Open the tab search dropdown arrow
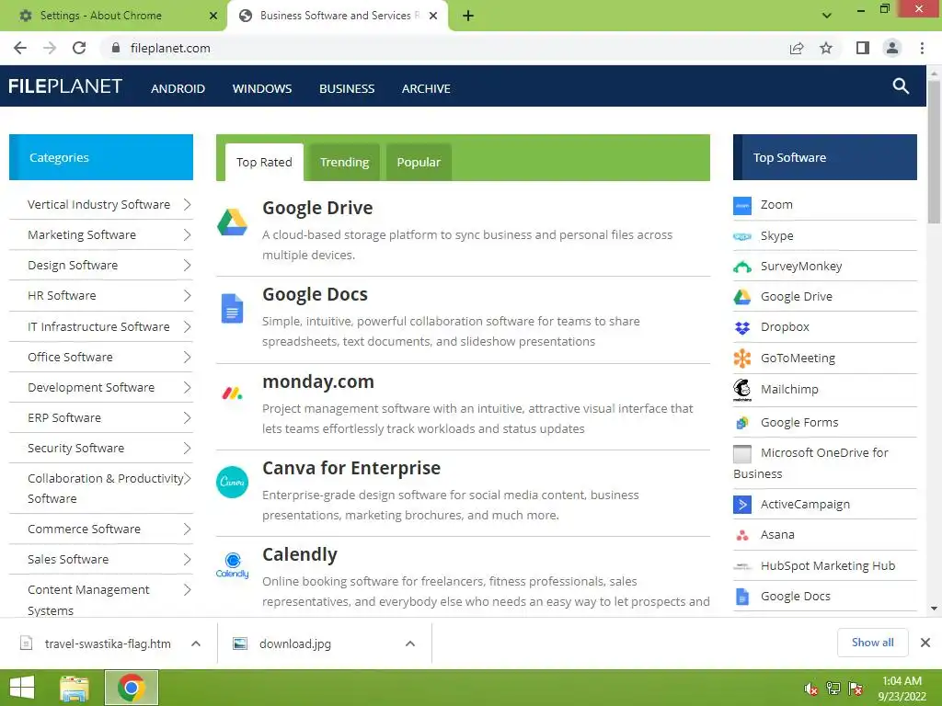This screenshot has width=942, height=706. point(827,16)
